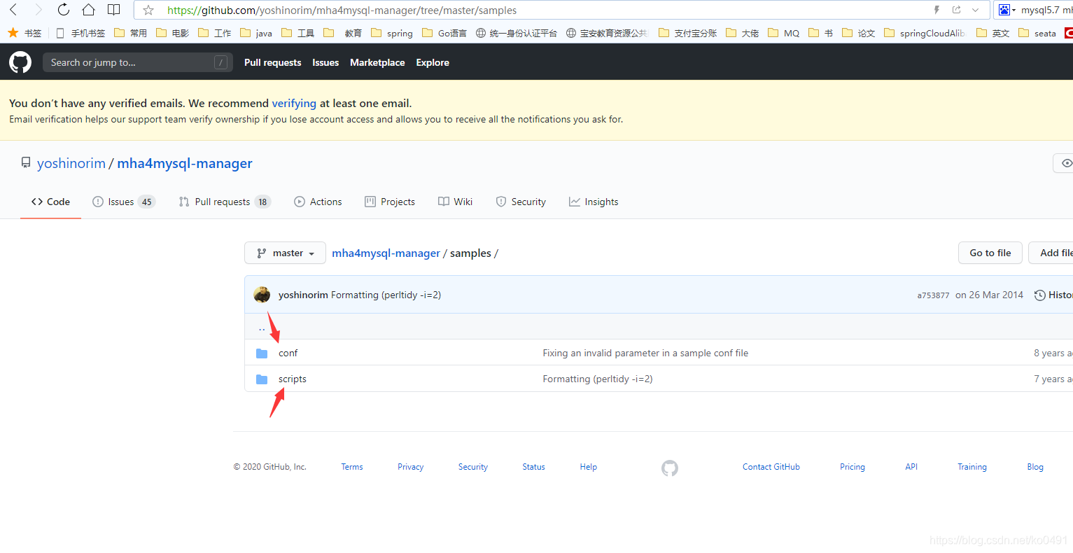Open commit hash a753877

[x=933, y=295]
